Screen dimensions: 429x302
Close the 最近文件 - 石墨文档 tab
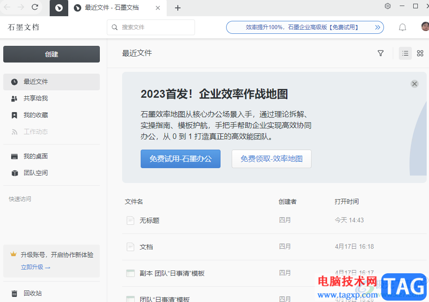[158, 8]
